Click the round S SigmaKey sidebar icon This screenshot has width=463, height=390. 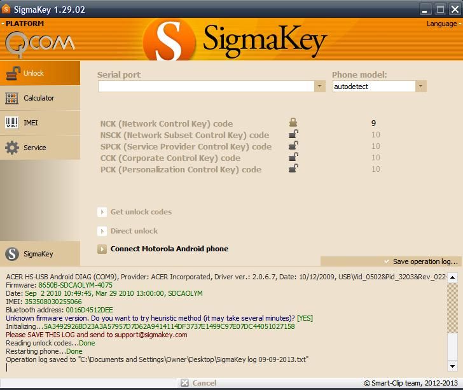pyautogui.click(x=12, y=254)
